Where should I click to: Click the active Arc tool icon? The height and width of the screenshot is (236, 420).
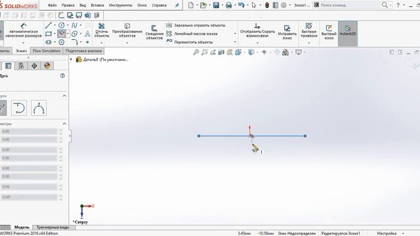tap(62, 33)
